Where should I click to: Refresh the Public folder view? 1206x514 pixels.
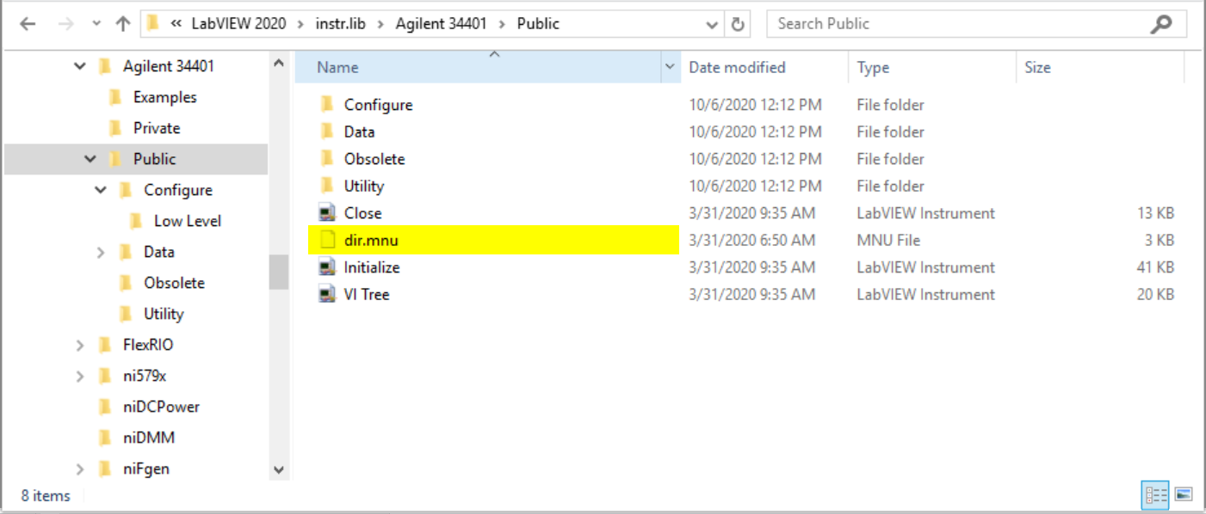pos(738,25)
